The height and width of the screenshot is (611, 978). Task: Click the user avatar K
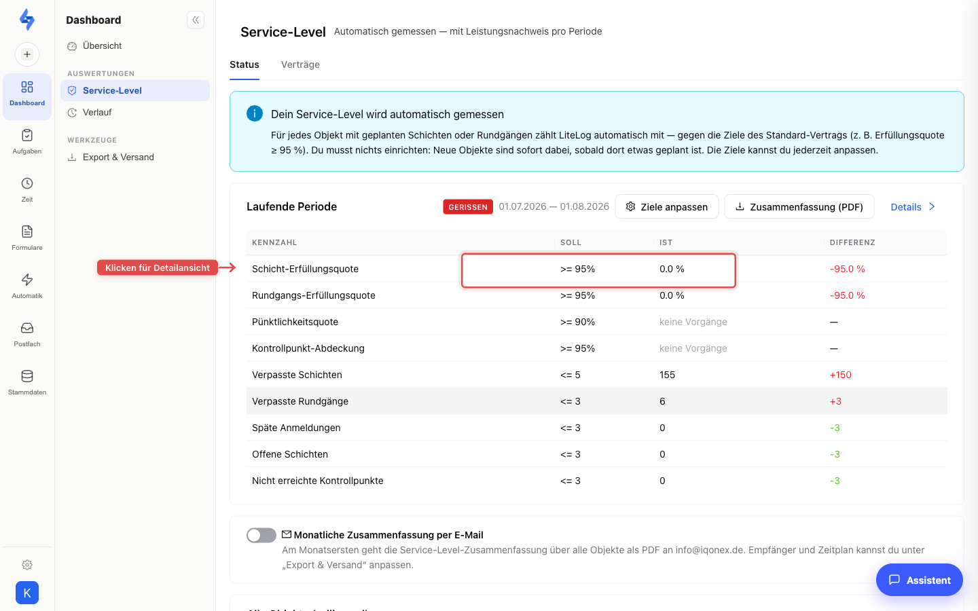click(27, 593)
